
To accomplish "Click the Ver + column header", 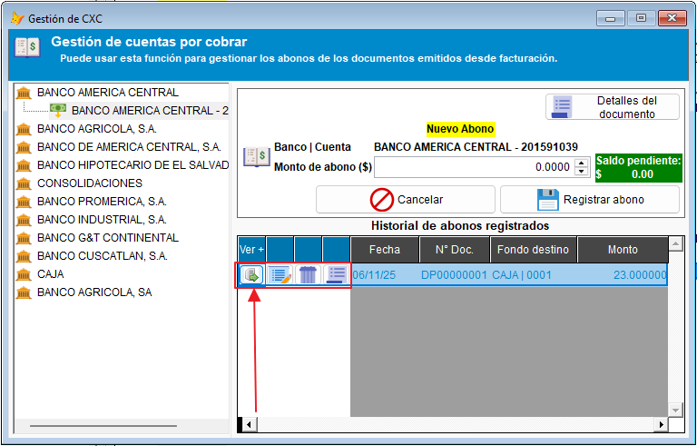I will pyautogui.click(x=251, y=250).
